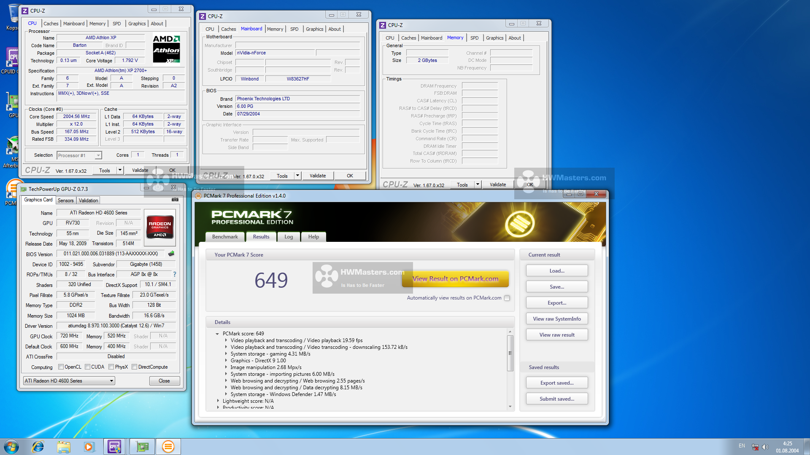Screen dimensions: 810x455
Task: Toggle the OpenCL checkbox in GPU-Z
Action: 61,367
